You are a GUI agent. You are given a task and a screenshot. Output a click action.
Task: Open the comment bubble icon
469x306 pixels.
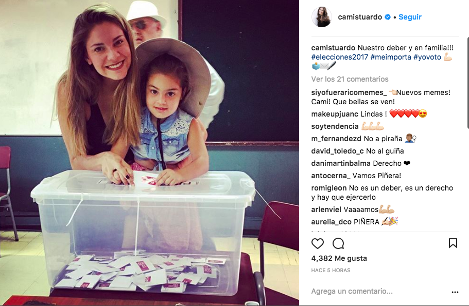tap(338, 244)
